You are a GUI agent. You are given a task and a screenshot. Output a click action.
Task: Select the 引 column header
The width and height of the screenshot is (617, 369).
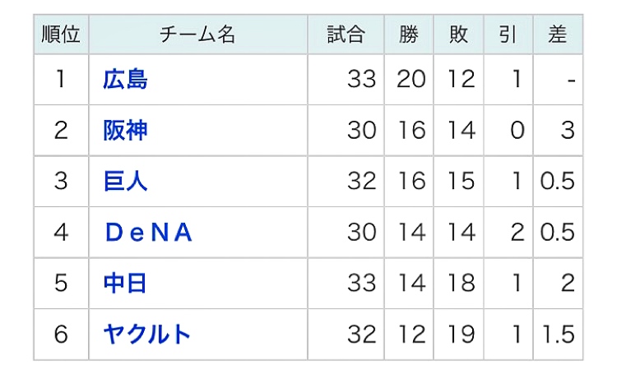[508, 35]
